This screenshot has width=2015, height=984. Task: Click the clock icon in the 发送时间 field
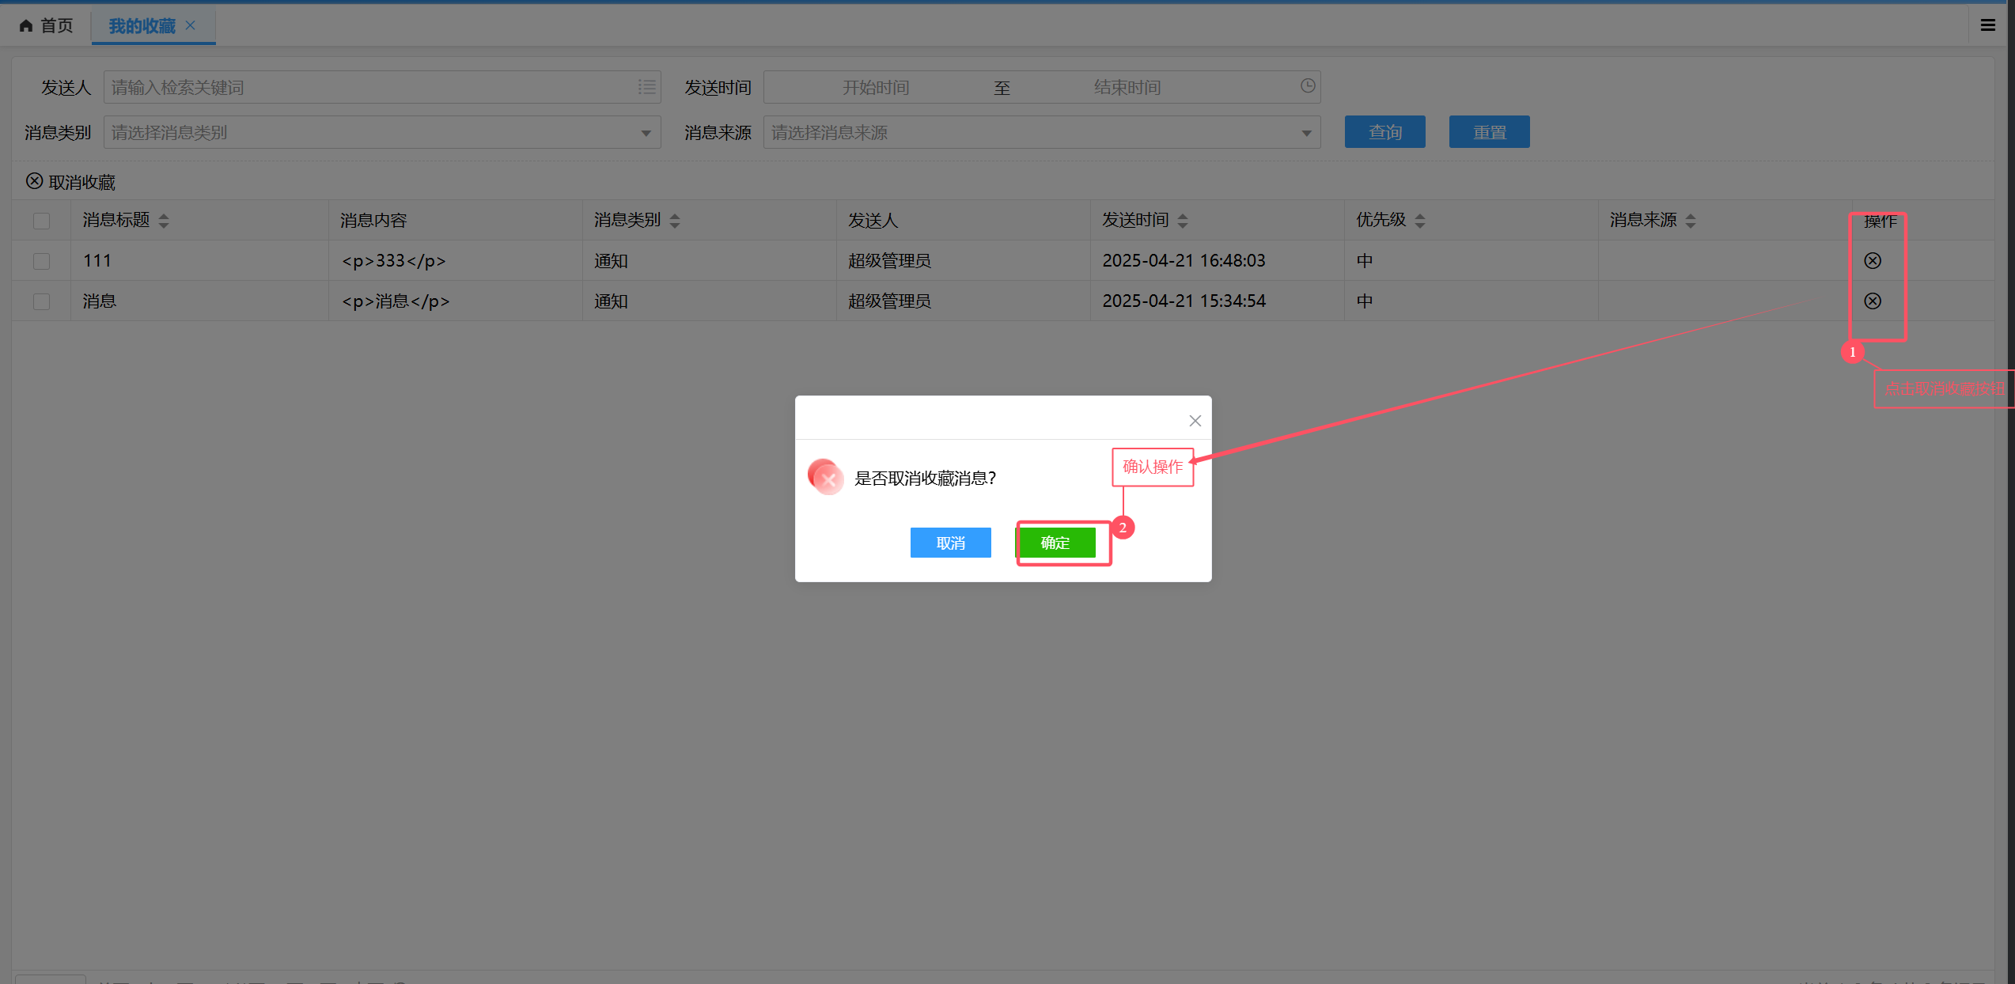tap(1307, 86)
